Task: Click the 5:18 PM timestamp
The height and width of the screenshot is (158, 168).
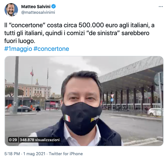Action: (12, 154)
